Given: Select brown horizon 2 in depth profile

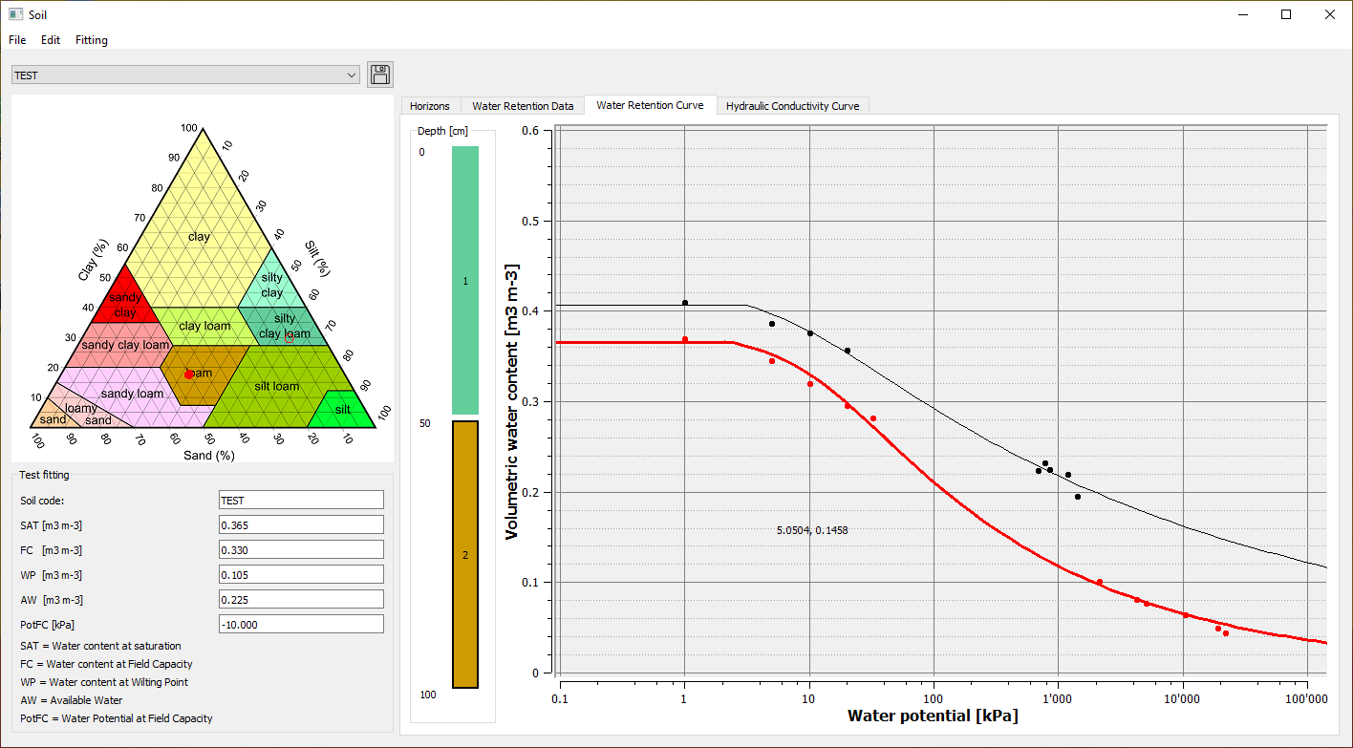Looking at the screenshot, I should tap(464, 554).
